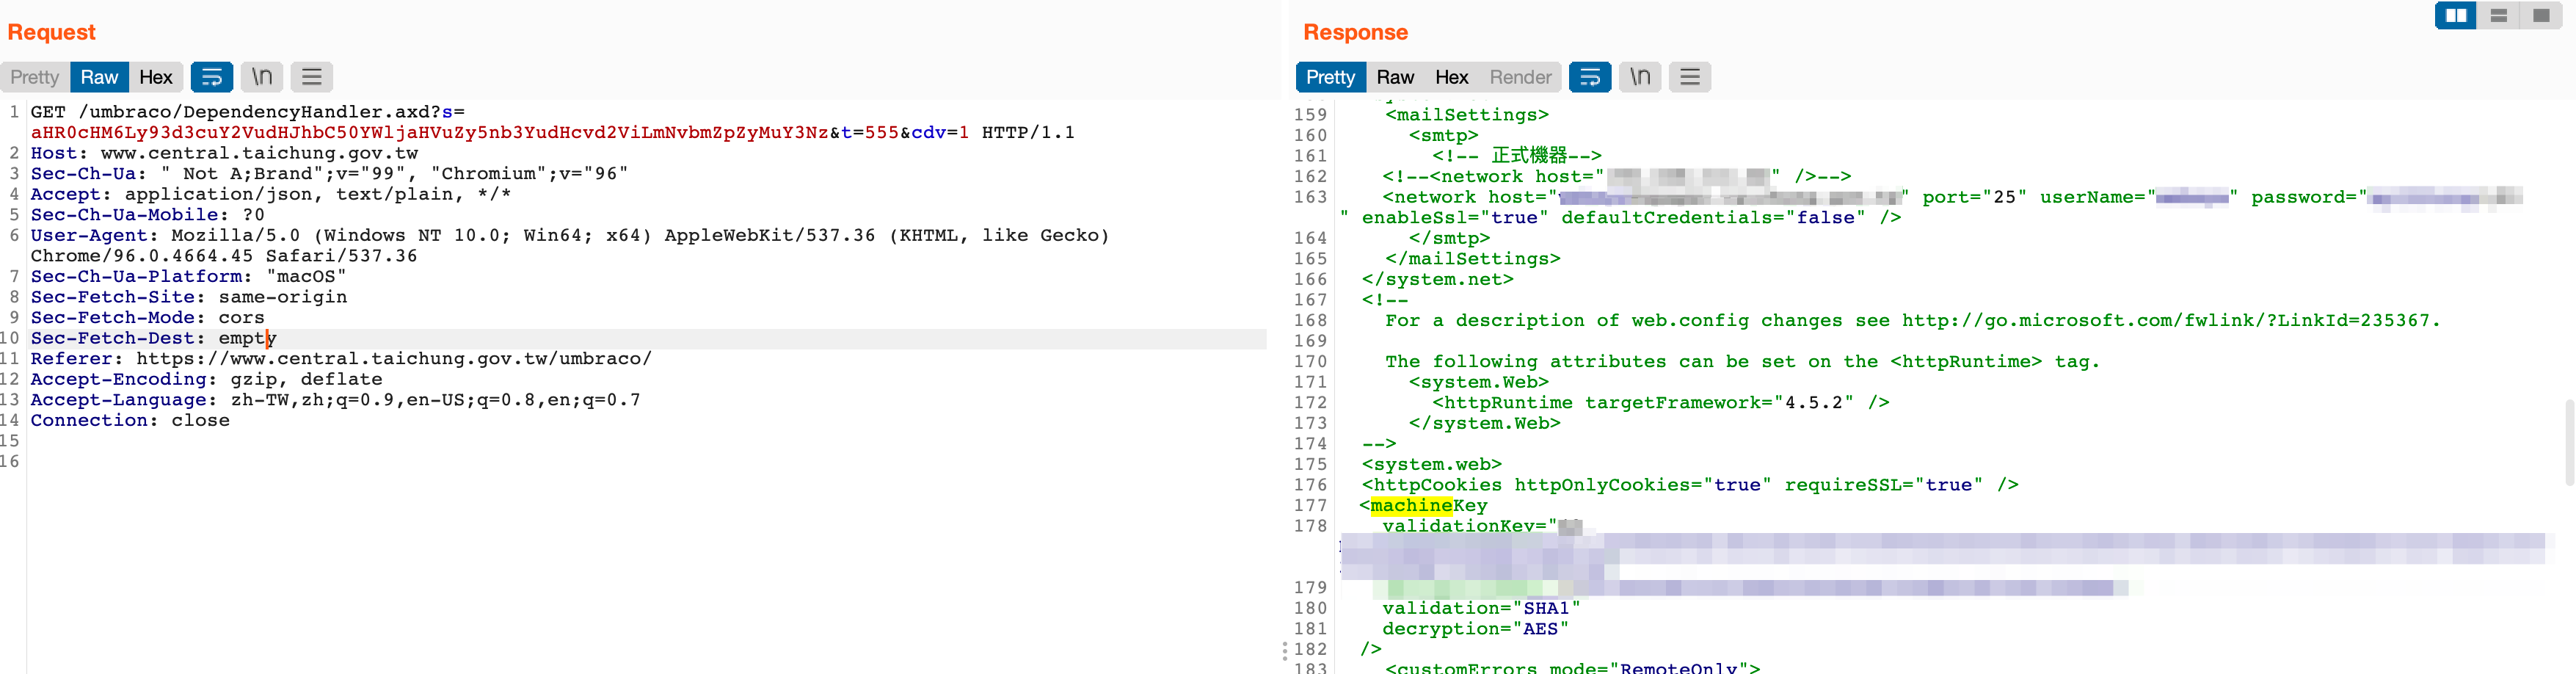Screen dimensions: 2576x674
Task: Click the "<httpRuntime targetFramework="4.5.2" />" line
Action: (1661, 402)
